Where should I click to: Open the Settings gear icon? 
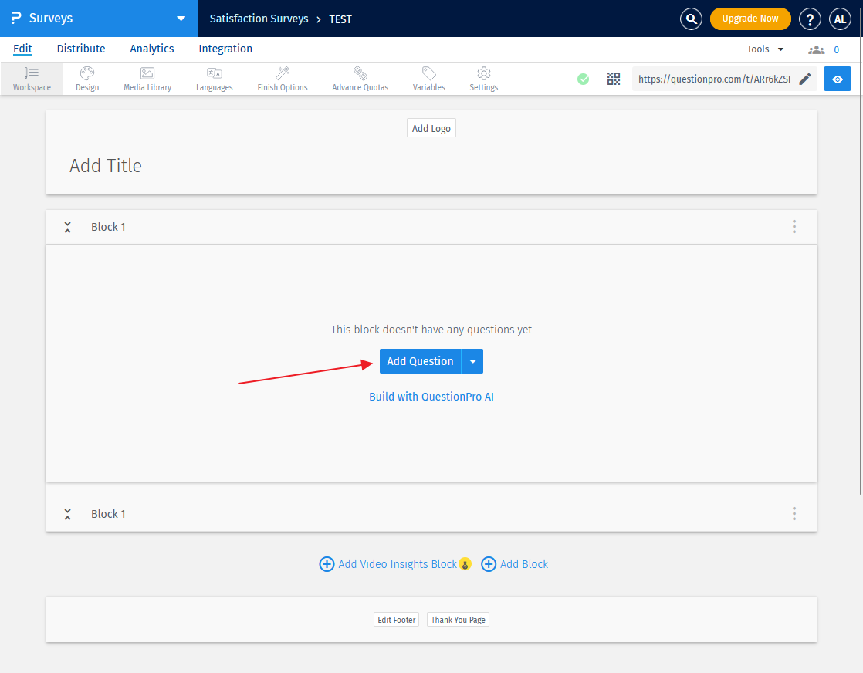pyautogui.click(x=484, y=73)
